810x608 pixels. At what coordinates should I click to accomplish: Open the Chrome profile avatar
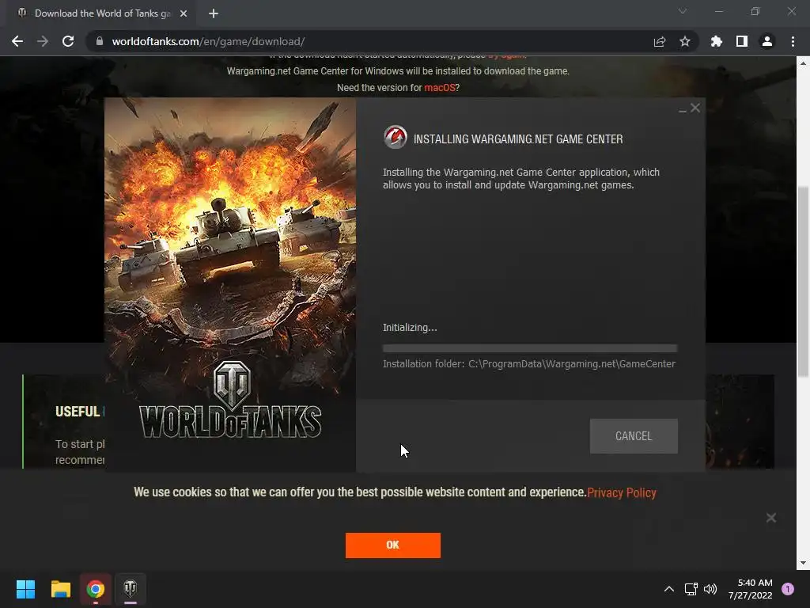(767, 41)
